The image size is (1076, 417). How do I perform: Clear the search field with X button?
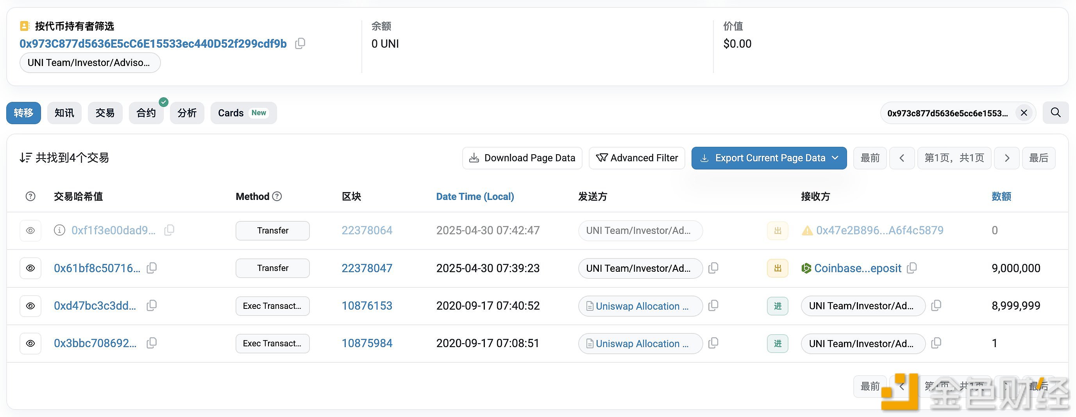click(1024, 113)
